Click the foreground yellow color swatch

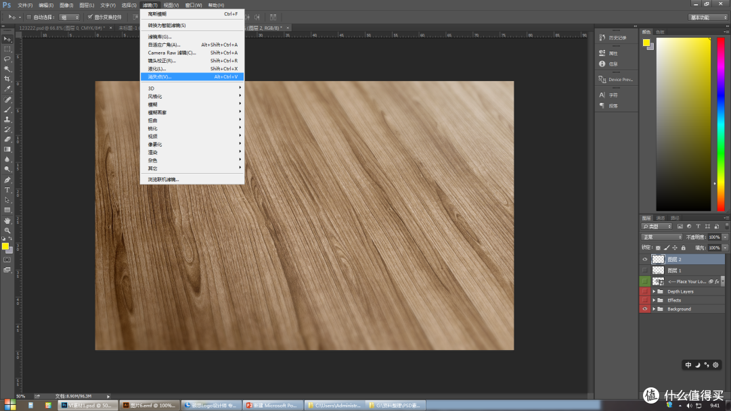(4, 246)
